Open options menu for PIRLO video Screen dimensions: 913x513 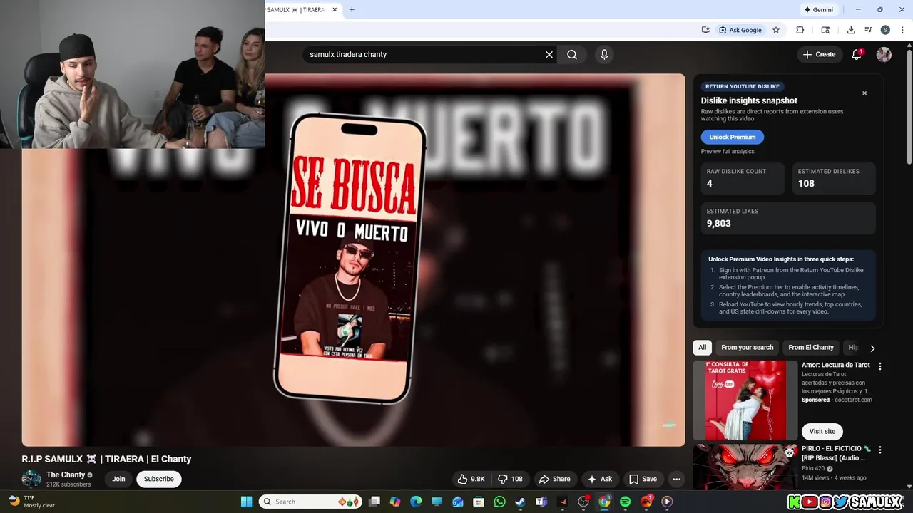(879, 450)
